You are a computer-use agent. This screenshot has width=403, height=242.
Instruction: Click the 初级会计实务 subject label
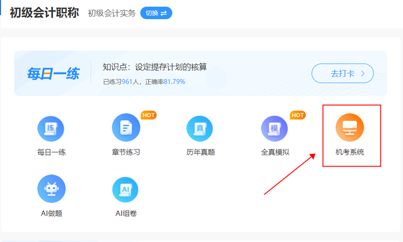click(x=111, y=13)
